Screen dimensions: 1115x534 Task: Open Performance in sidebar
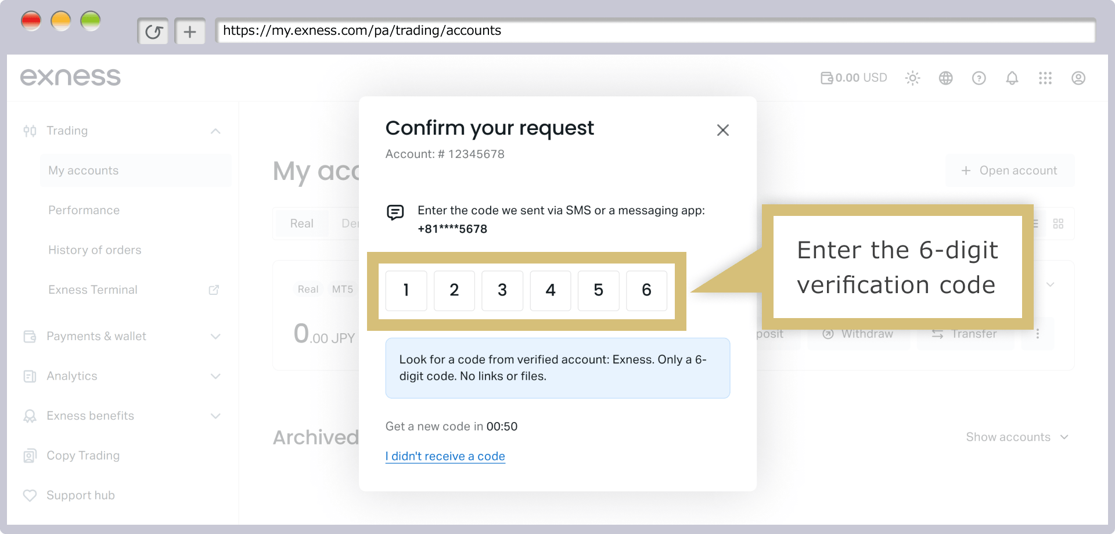click(x=84, y=210)
